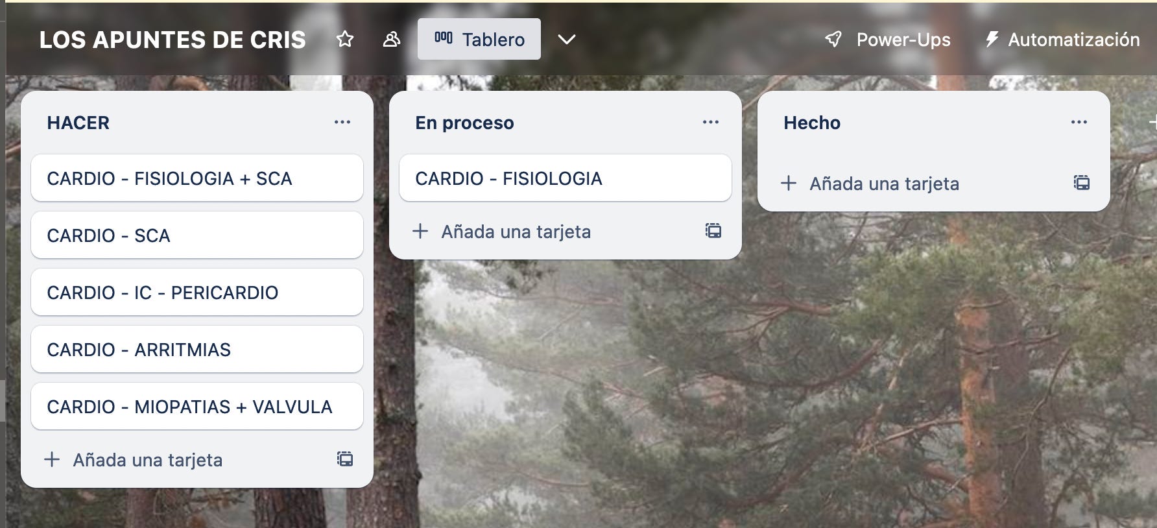Open CARDIO - FISIOLOGIA card in En proceso
This screenshot has width=1157, height=528.
(x=566, y=178)
